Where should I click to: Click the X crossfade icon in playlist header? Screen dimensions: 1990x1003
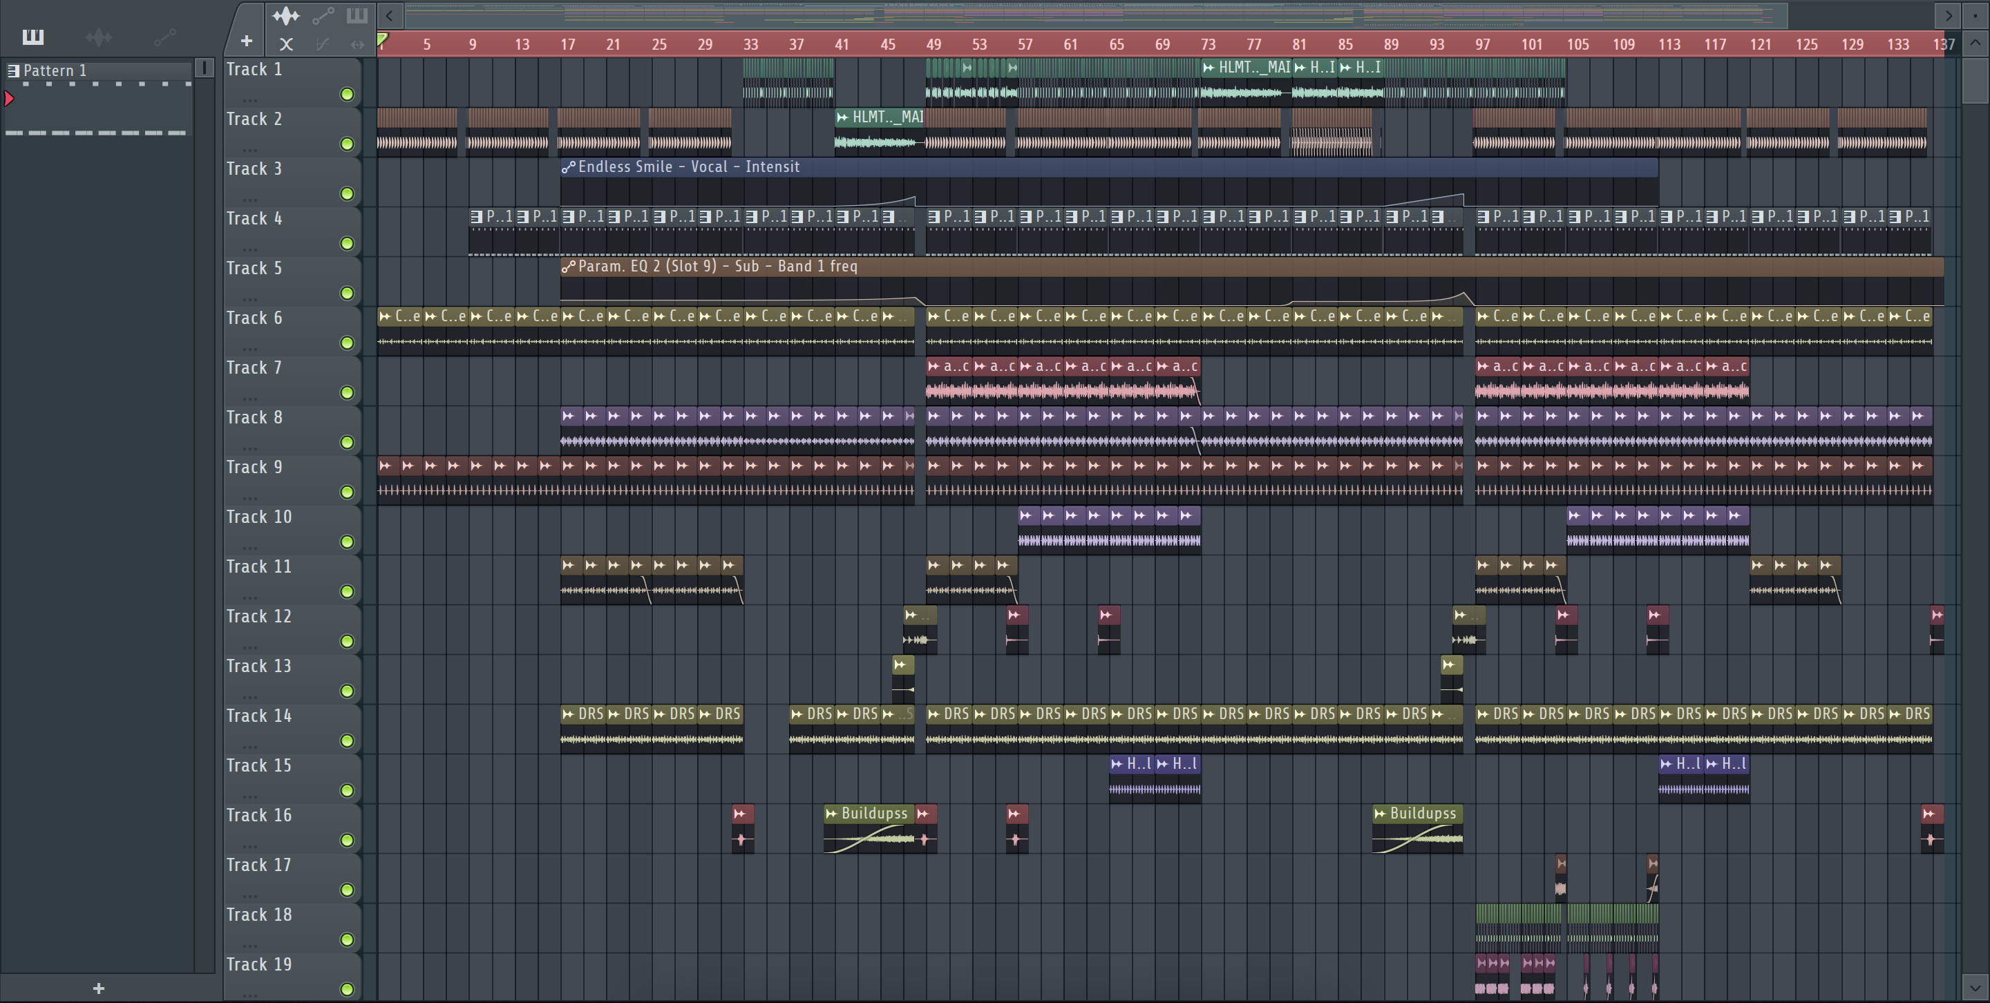click(286, 44)
